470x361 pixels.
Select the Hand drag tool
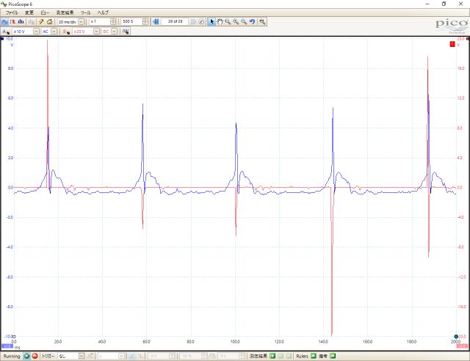[220, 21]
